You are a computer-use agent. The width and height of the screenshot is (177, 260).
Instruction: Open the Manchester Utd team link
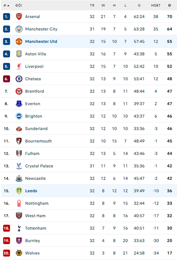(41, 41)
